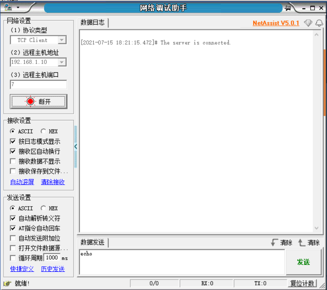Click the up-arrow clear icon at the far right
327x290 pixels.
click(x=301, y=242)
